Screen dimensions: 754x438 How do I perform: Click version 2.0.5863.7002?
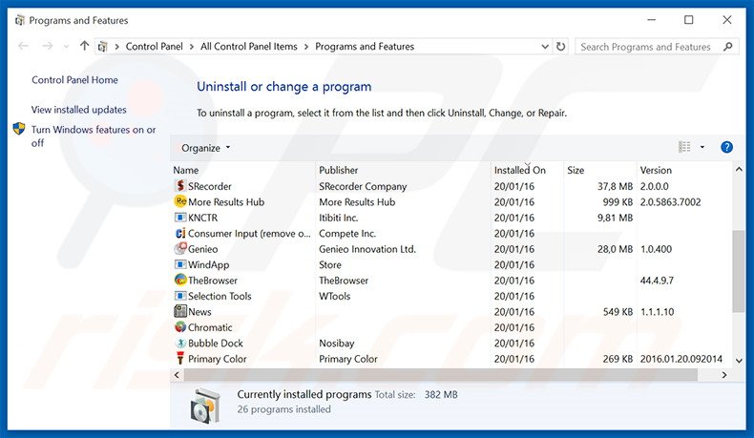click(670, 202)
